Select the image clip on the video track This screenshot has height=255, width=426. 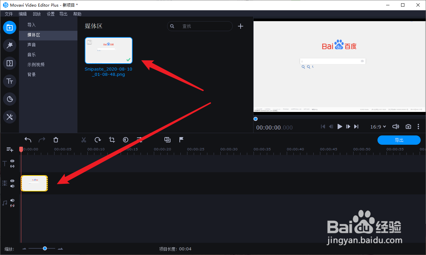34,183
